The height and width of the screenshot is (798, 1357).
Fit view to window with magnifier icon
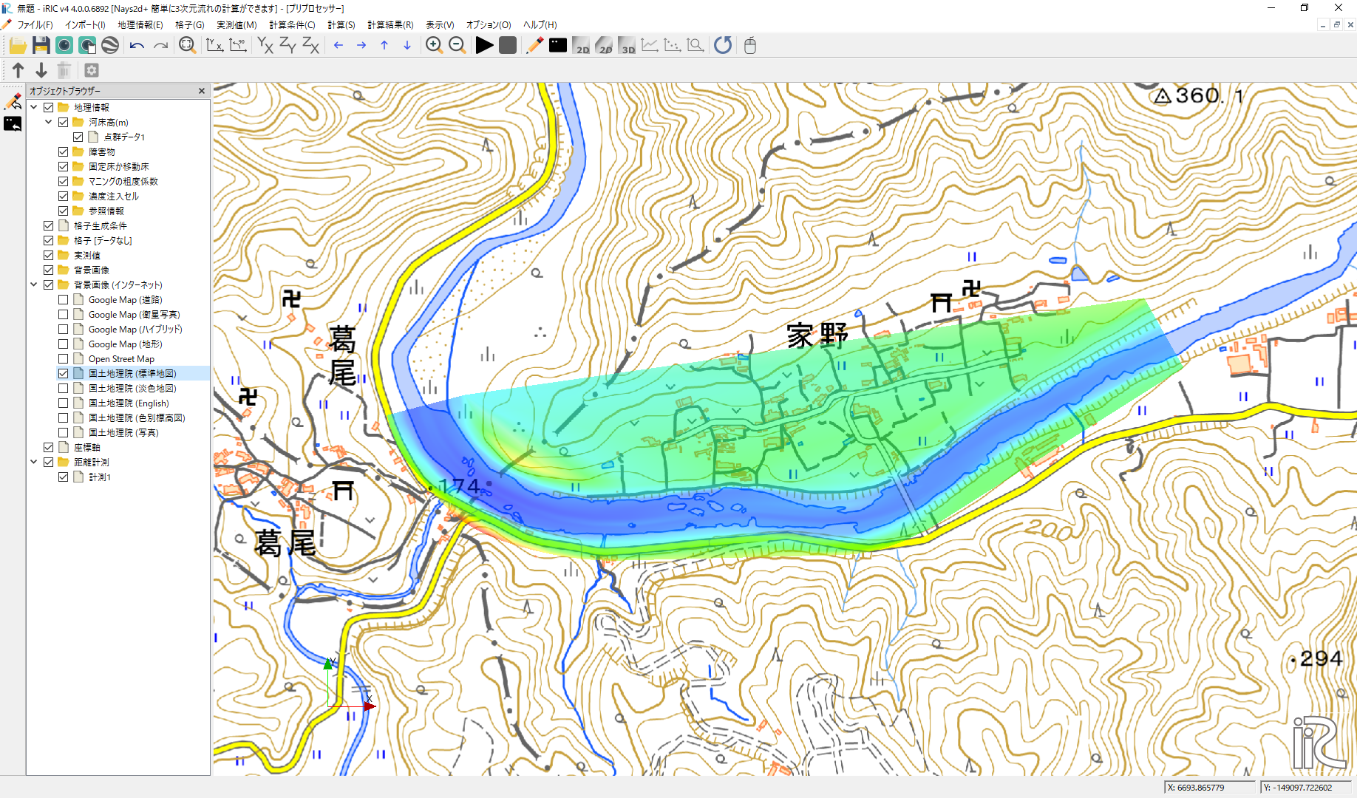click(187, 46)
